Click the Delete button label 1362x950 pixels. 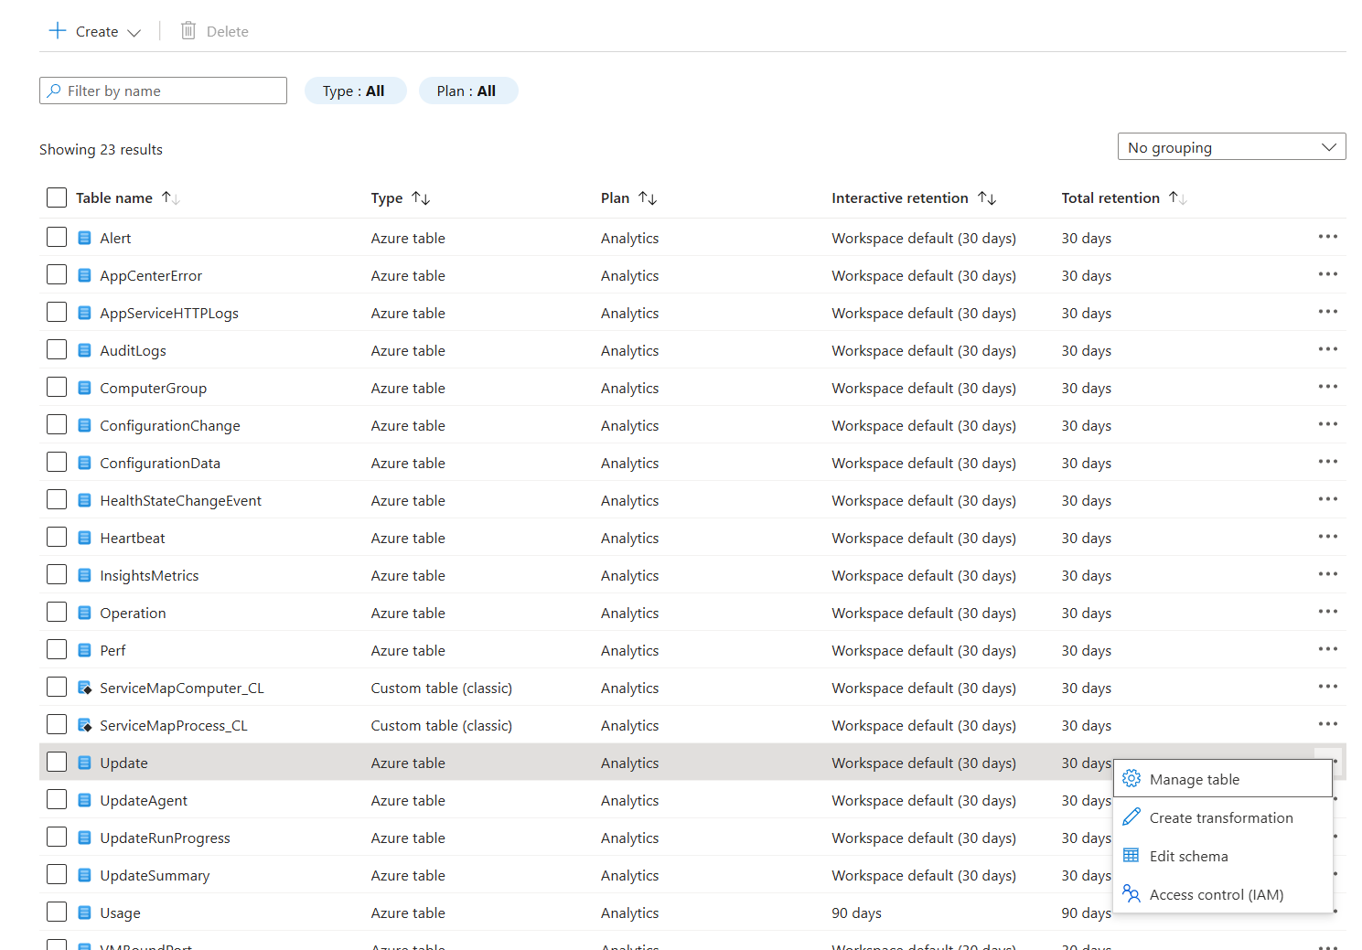tap(228, 31)
